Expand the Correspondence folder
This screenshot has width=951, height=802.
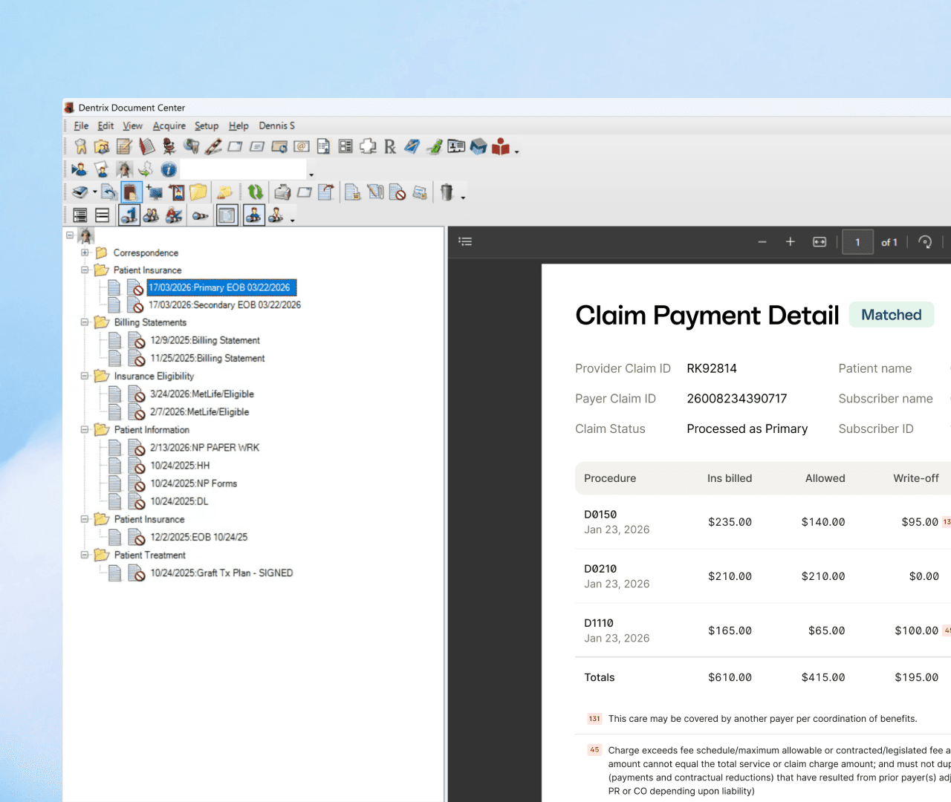(x=85, y=252)
